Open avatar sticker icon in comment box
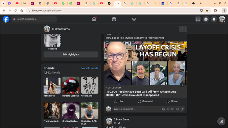 point(163,109)
